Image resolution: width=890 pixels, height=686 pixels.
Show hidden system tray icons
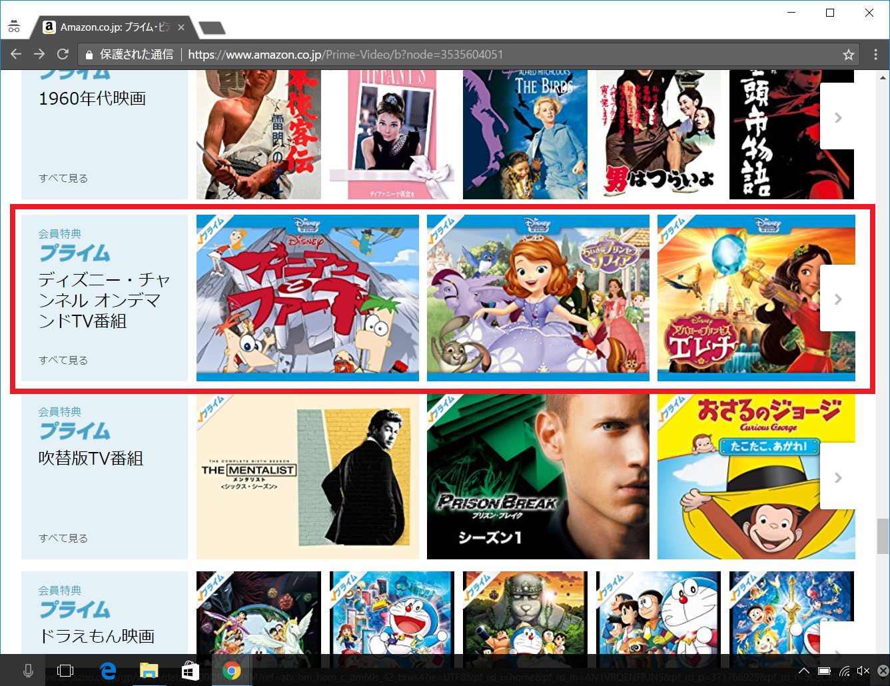pos(804,671)
